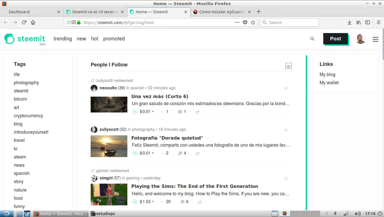384x217 pixels.
Task: Open the taskbar start menu icon
Action: tap(6, 214)
